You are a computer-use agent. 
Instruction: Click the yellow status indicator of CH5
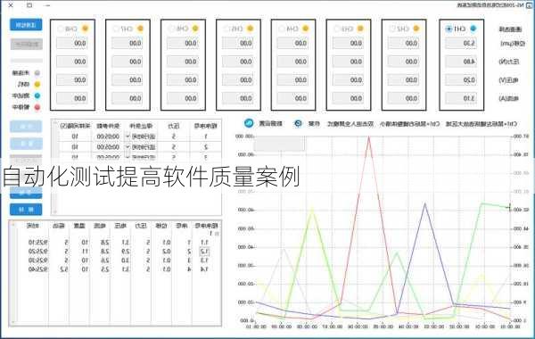click(250, 29)
